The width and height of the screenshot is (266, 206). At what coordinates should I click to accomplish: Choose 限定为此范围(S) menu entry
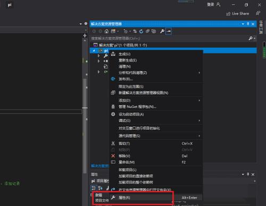pos(156,87)
